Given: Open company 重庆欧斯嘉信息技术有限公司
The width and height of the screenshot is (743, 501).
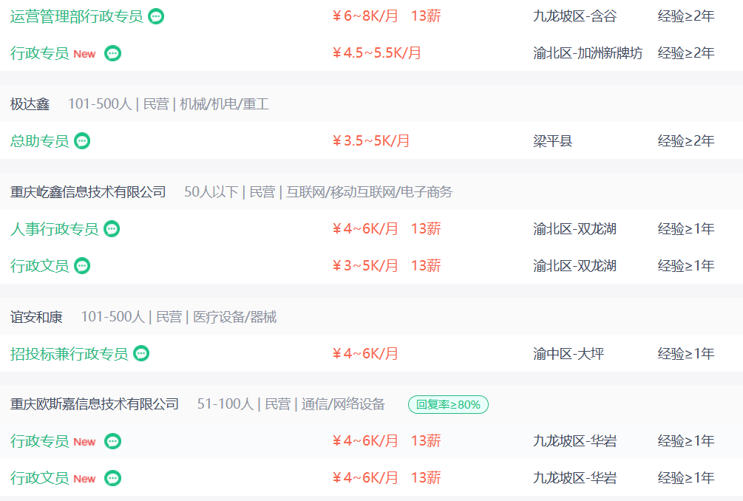Looking at the screenshot, I should (95, 404).
